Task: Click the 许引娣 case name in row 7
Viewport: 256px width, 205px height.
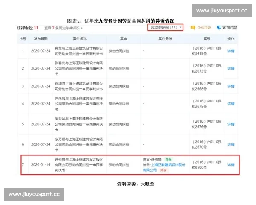Action: (79, 164)
